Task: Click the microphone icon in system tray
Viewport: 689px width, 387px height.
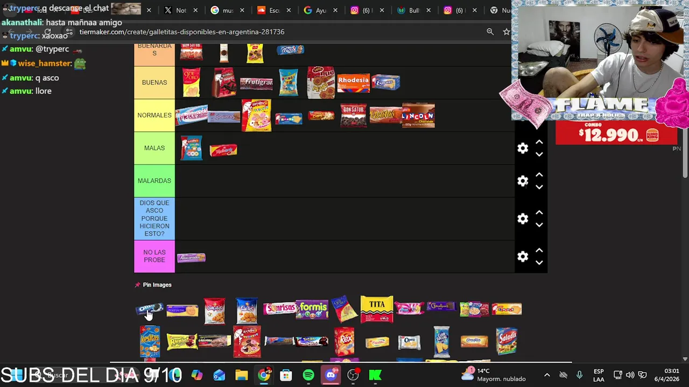Action: [580, 375]
